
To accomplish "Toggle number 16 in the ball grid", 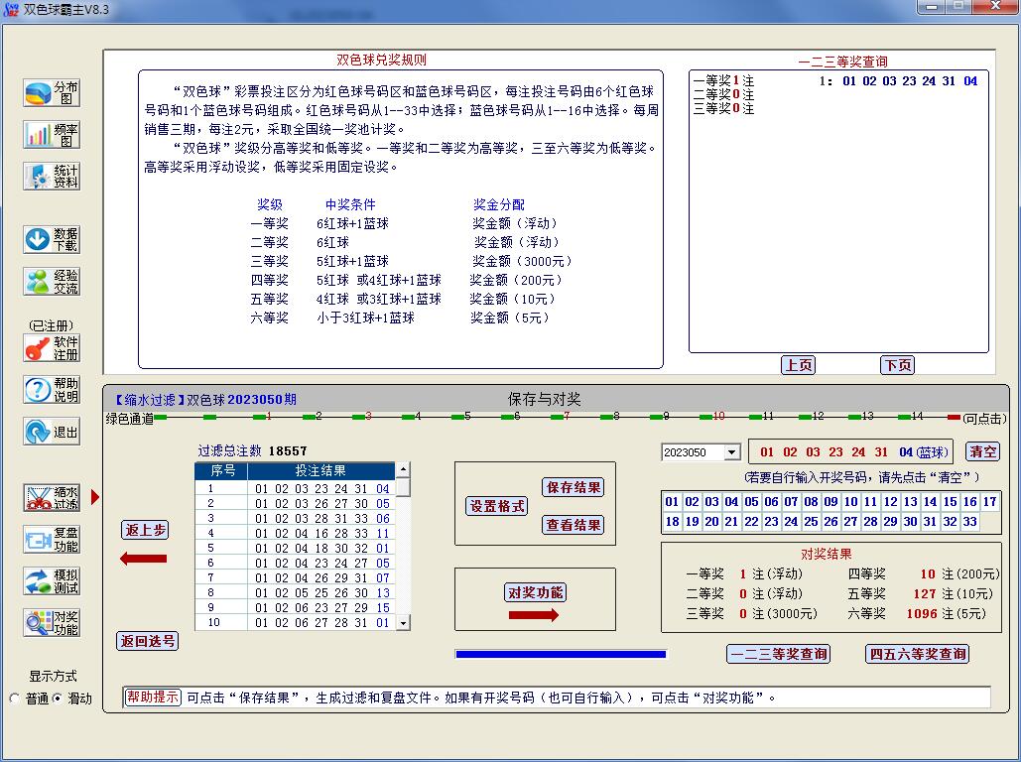I will click(x=969, y=502).
